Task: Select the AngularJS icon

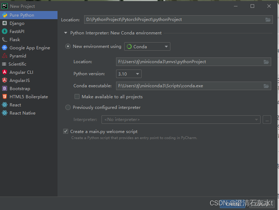Action: pos(5,81)
